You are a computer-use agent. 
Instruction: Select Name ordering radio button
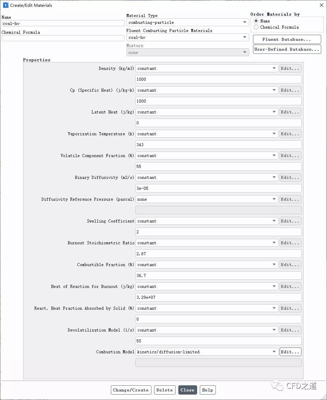[256, 21]
